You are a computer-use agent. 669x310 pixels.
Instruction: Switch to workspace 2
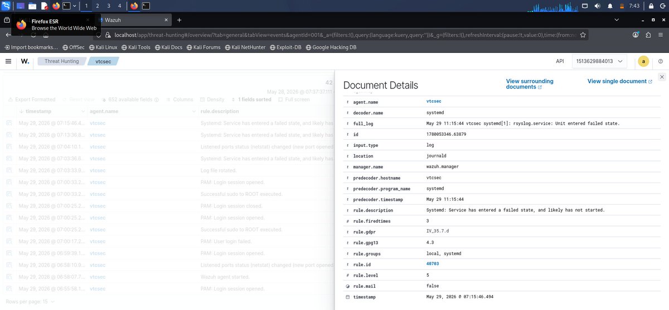click(x=98, y=6)
